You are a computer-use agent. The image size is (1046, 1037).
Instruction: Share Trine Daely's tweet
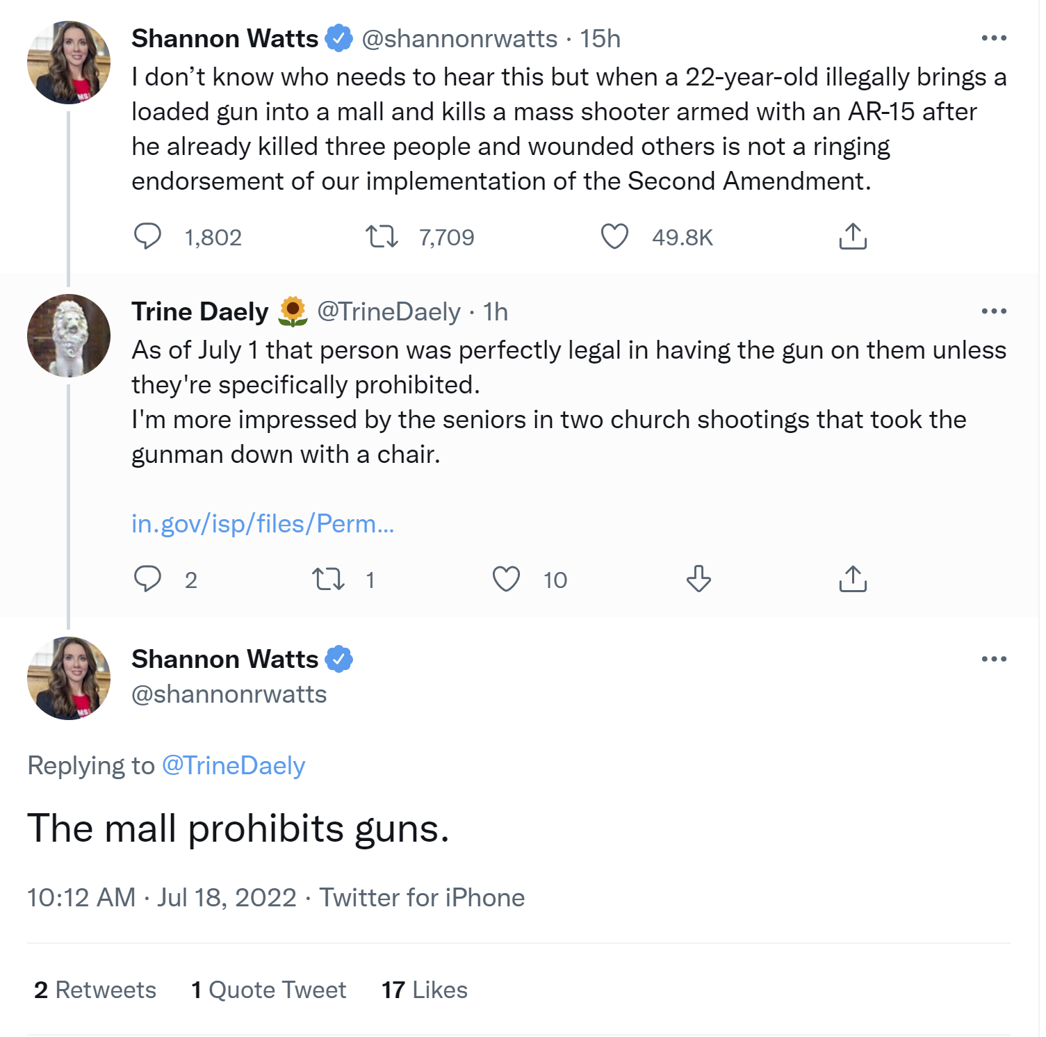pos(853,578)
